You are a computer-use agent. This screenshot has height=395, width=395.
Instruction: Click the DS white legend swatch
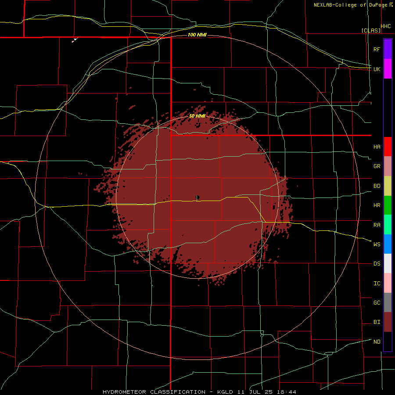click(388, 263)
